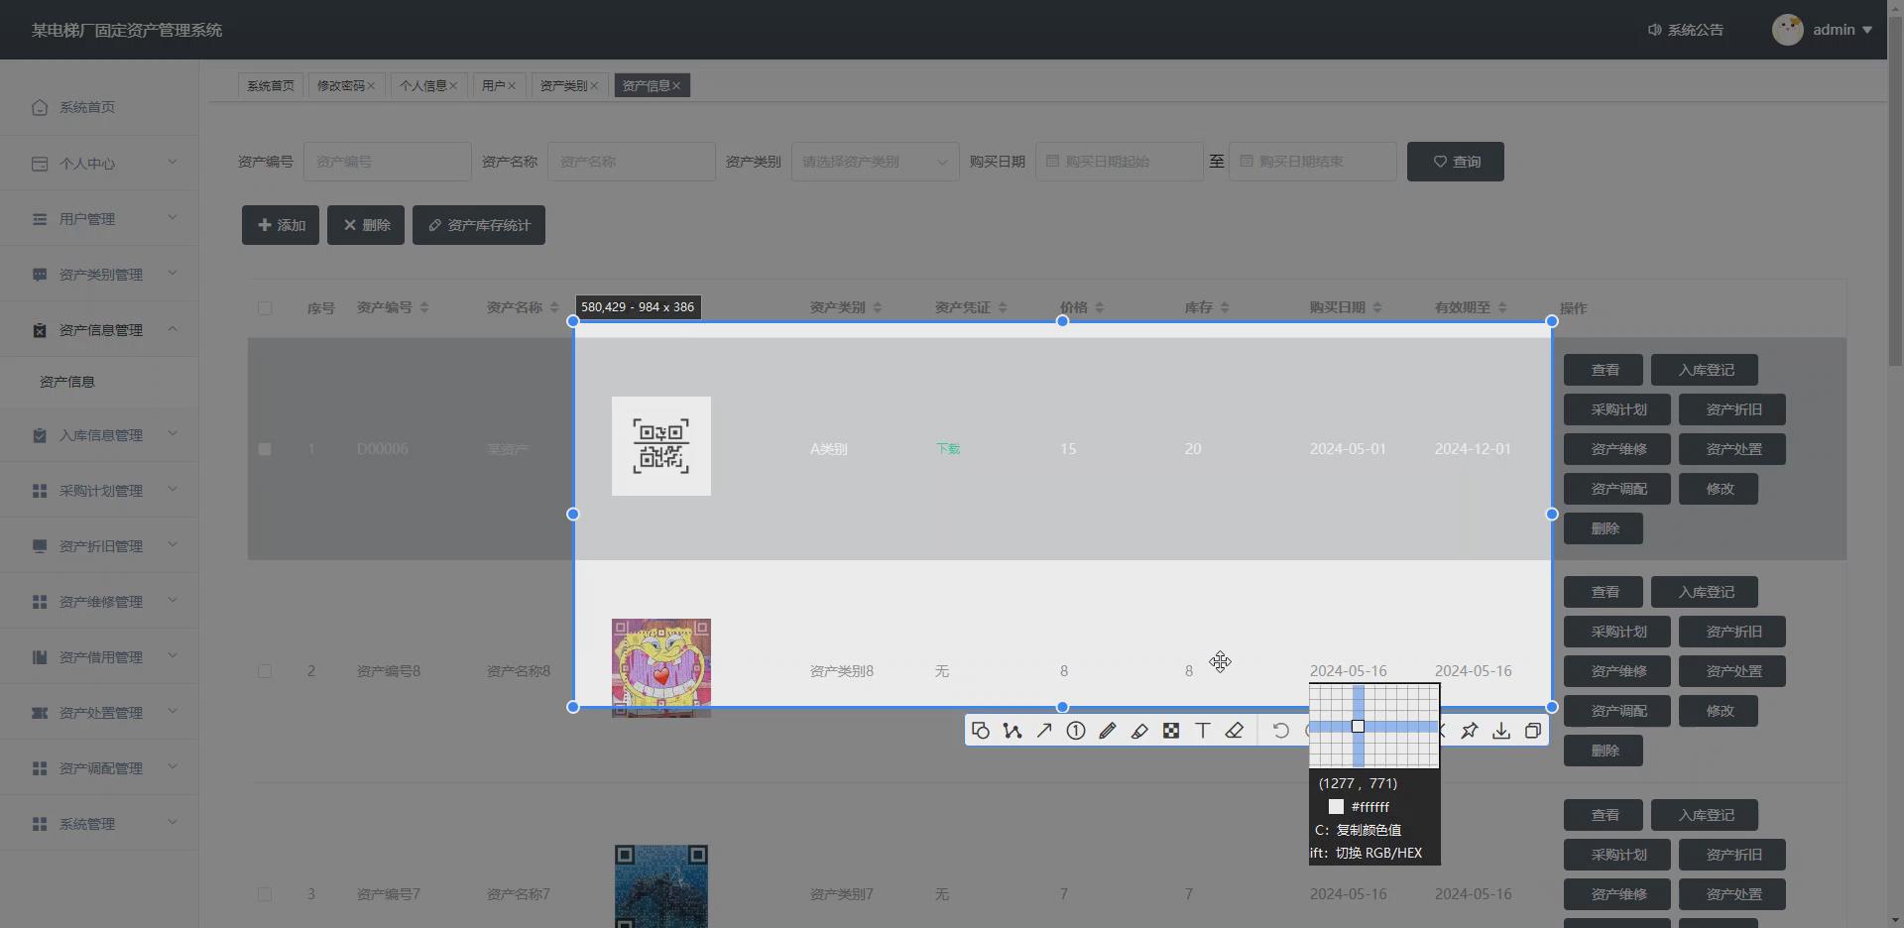Click the admin avatar picture
Image resolution: width=1904 pixels, height=928 pixels.
(x=1788, y=30)
